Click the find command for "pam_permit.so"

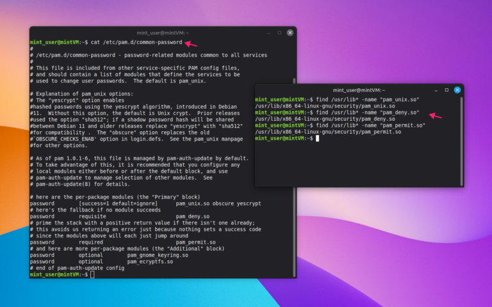(370, 125)
